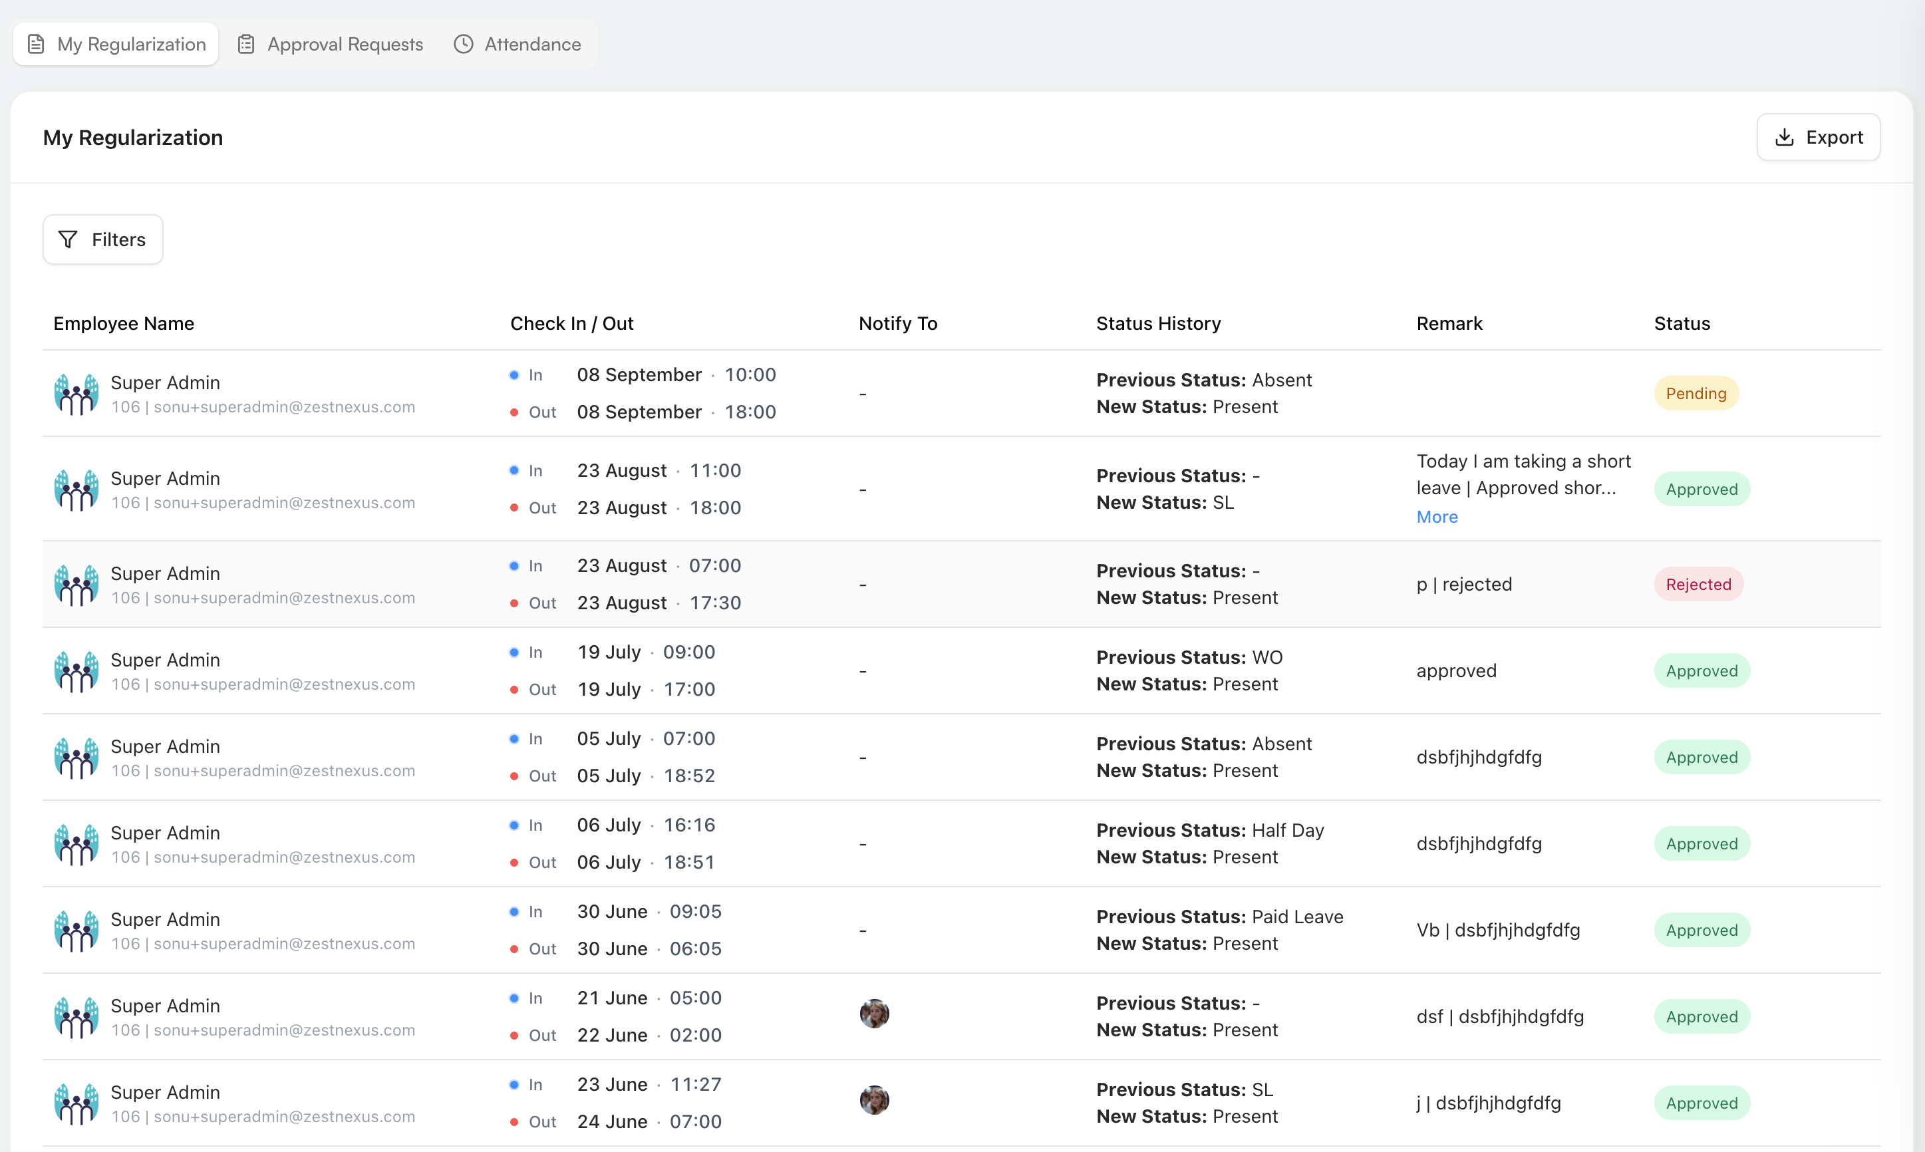Image resolution: width=1925 pixels, height=1152 pixels.
Task: Click '08 September · 10:00' check-in time
Action: point(676,375)
